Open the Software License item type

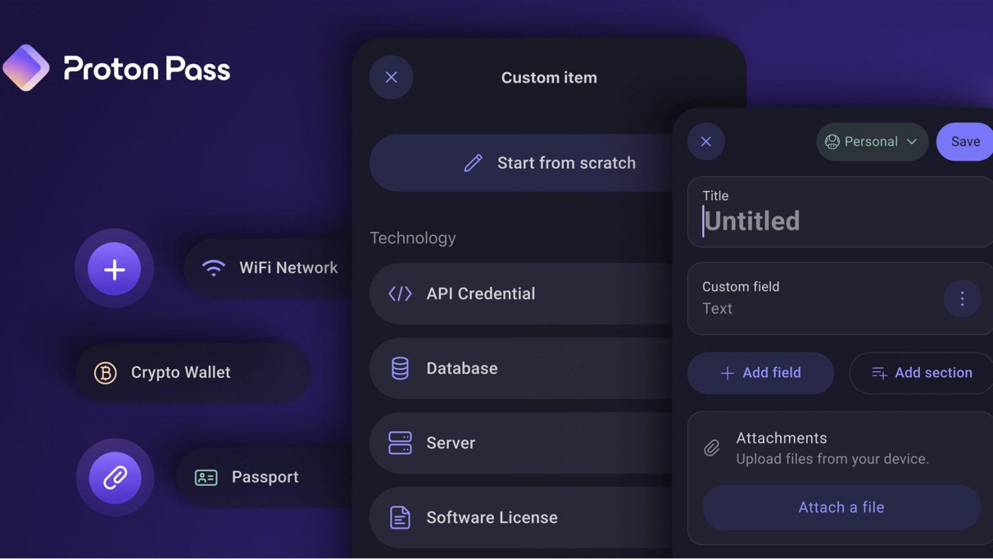tap(491, 517)
